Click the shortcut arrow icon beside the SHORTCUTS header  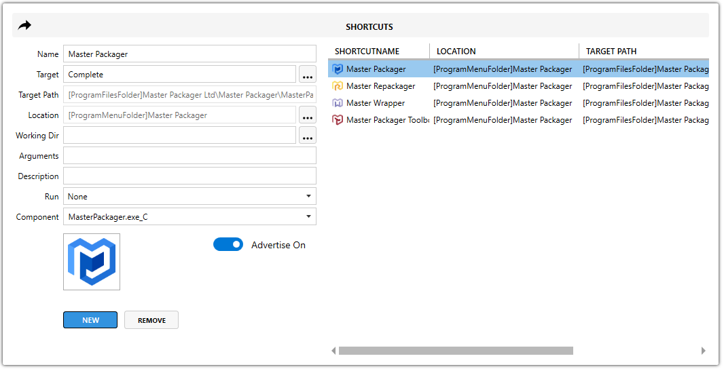pos(24,25)
